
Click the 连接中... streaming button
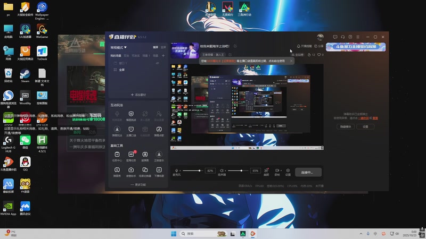point(308,172)
